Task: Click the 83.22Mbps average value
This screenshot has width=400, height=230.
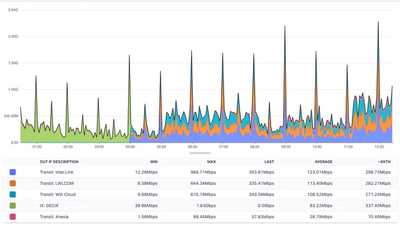Action: (321, 206)
